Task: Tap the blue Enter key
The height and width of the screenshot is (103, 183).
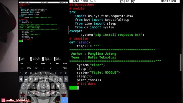Action: 64,100
